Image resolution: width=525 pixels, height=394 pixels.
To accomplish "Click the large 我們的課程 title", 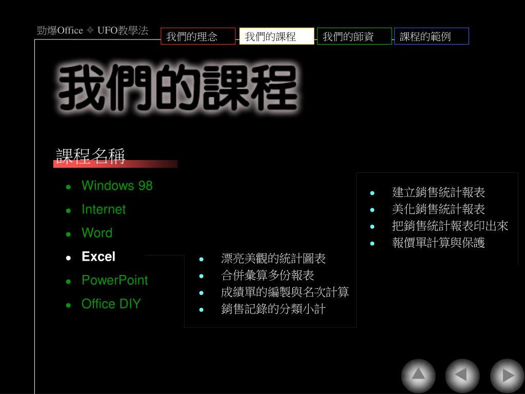I will click(x=178, y=88).
